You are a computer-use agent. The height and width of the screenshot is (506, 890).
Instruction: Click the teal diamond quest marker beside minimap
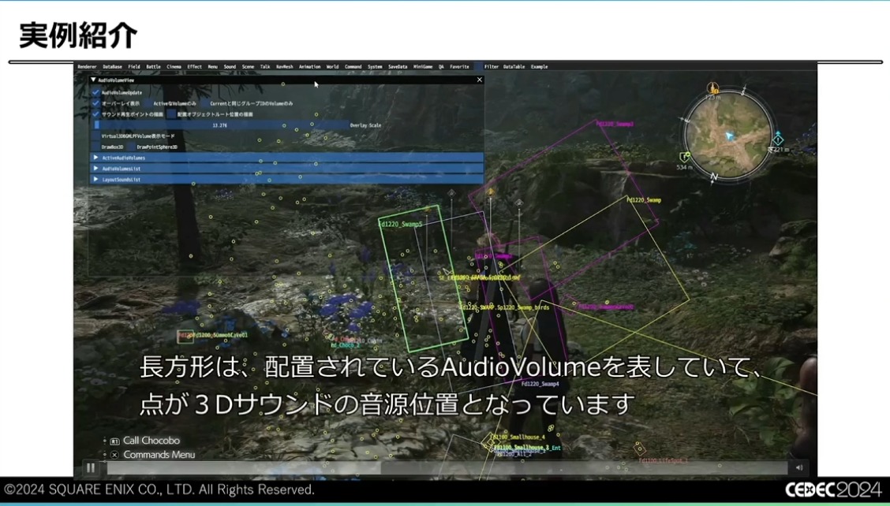(x=778, y=140)
